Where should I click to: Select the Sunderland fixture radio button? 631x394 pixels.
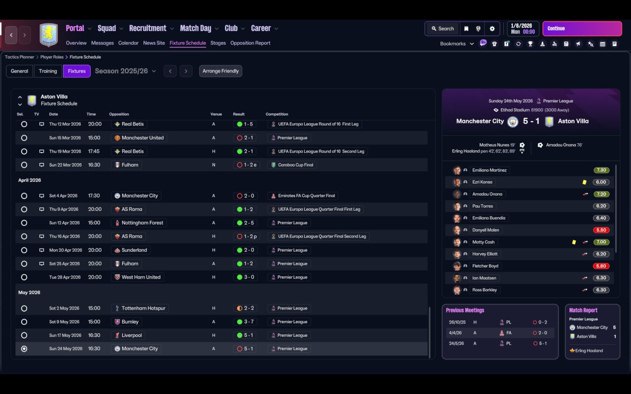point(24,250)
